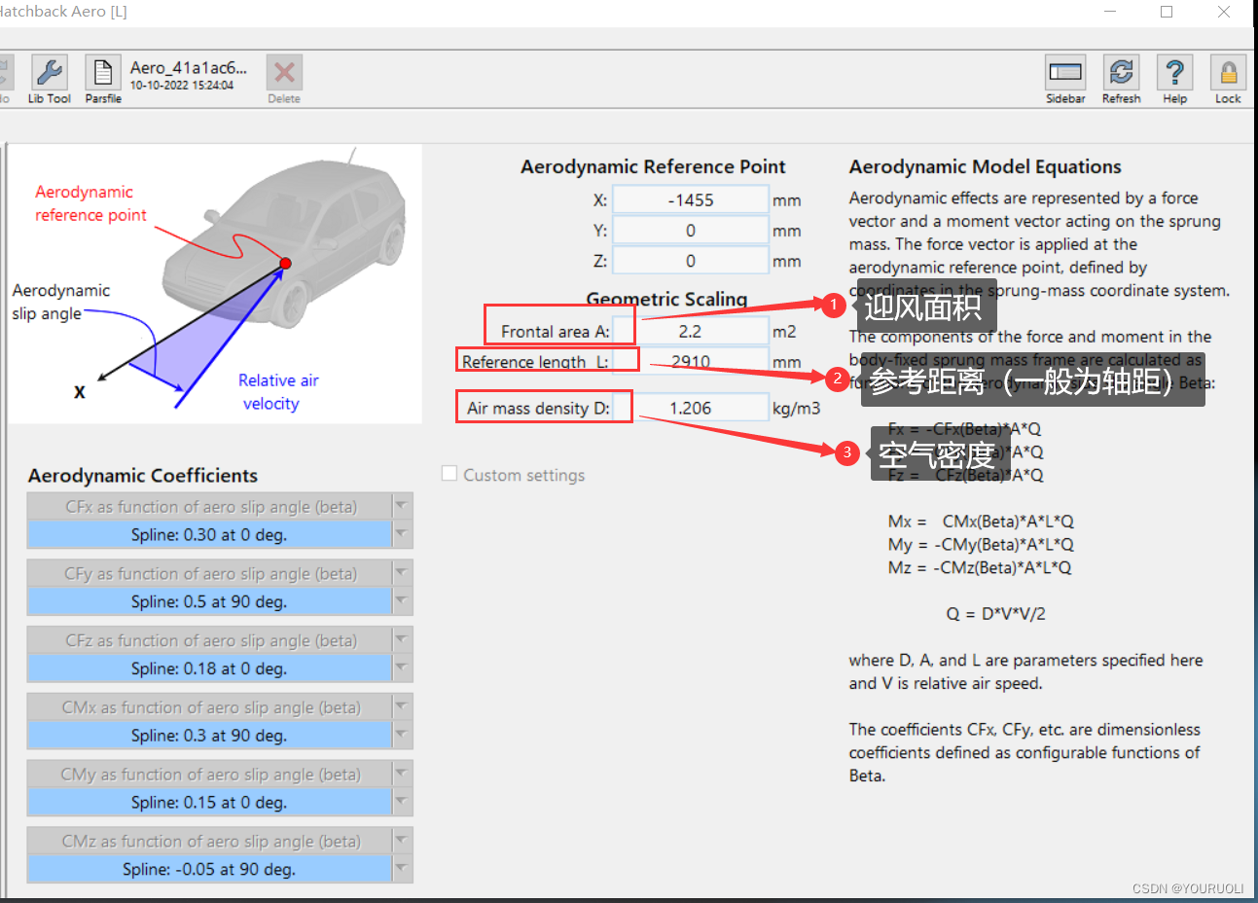
Task: Click the Aero_41a1ac6... dataset name
Action: pyautogui.click(x=189, y=67)
